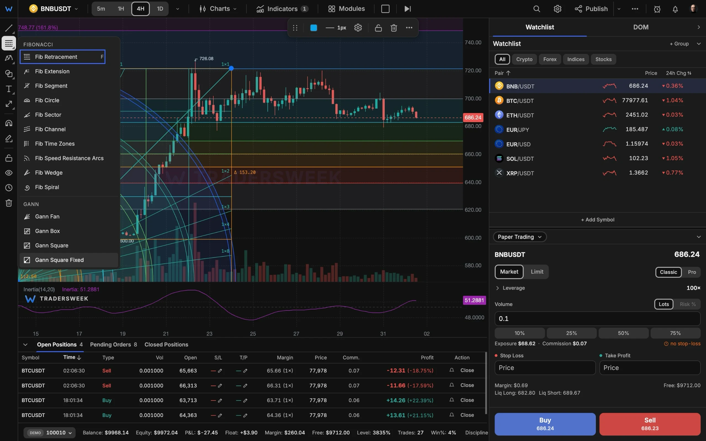
Task: Click the red Sell 686.23 button
Action: click(x=650, y=424)
